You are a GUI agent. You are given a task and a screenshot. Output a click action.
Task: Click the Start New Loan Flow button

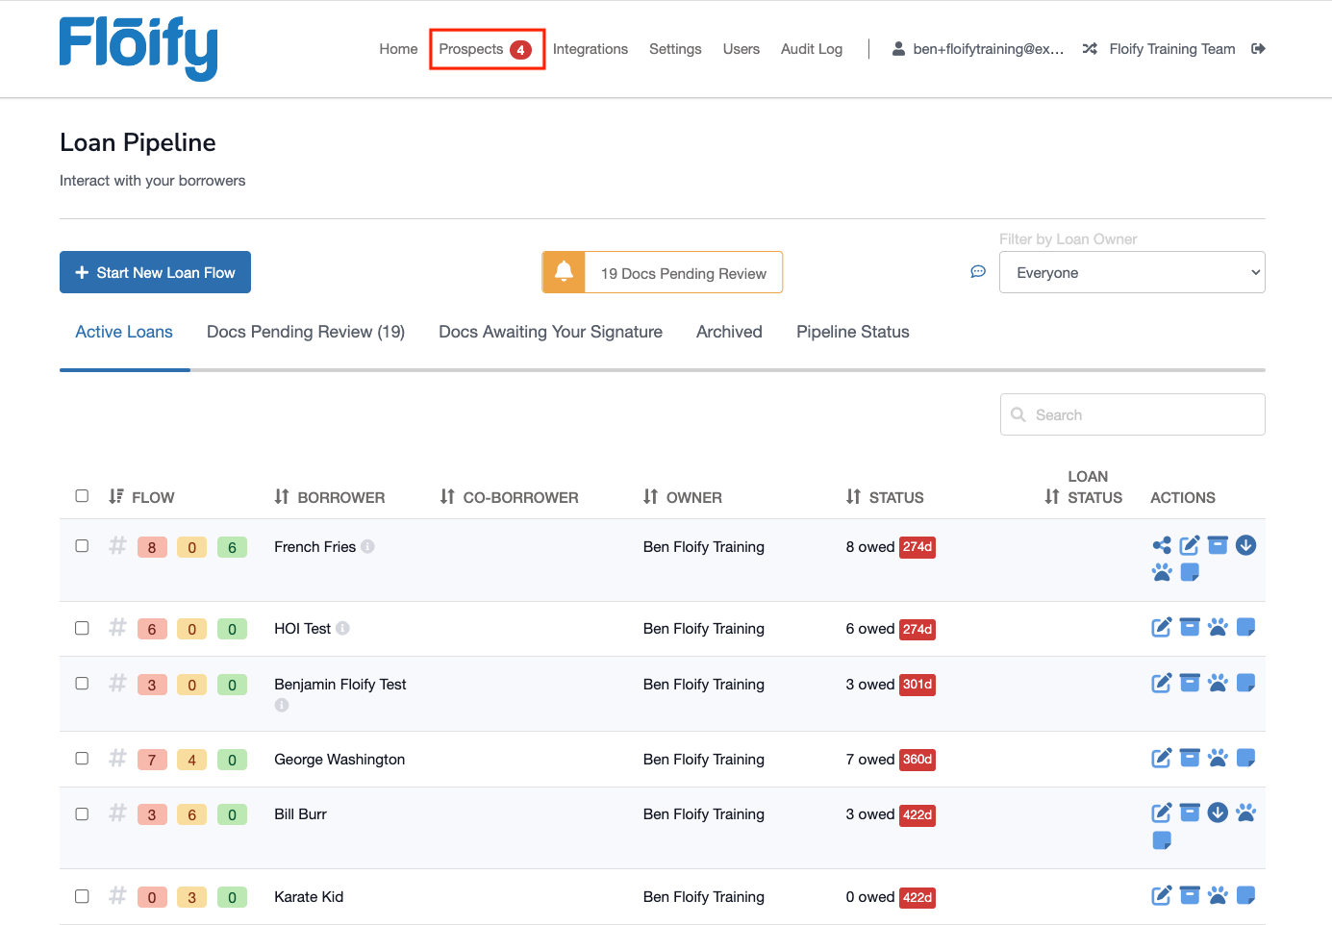coord(155,272)
